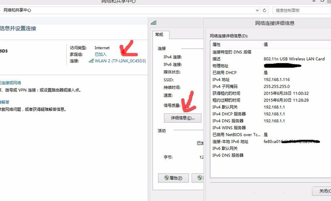Click the signal bars icon beside WLAN 2
The image size is (331, 201).
[91, 61]
